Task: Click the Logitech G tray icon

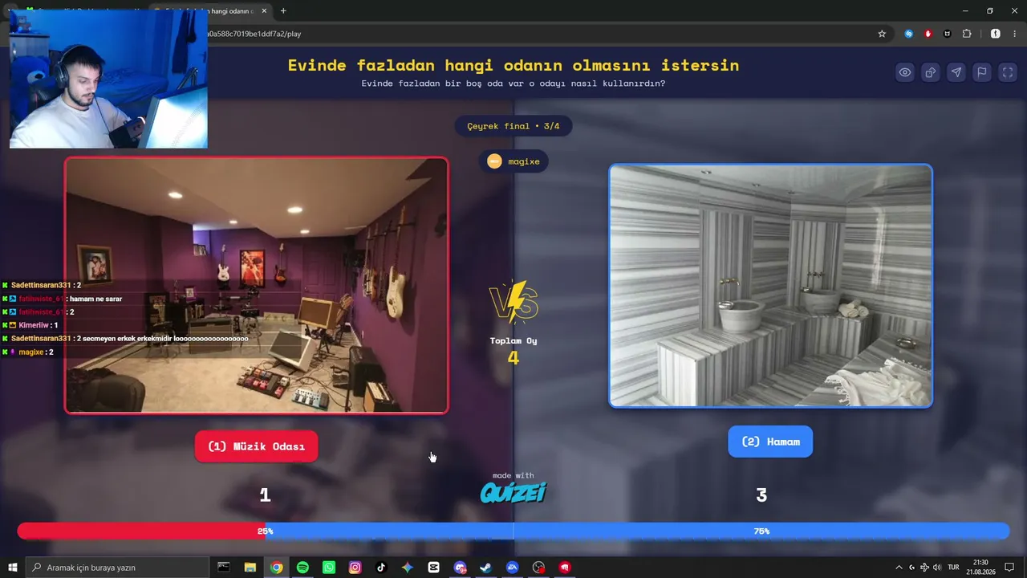Action: point(911,568)
